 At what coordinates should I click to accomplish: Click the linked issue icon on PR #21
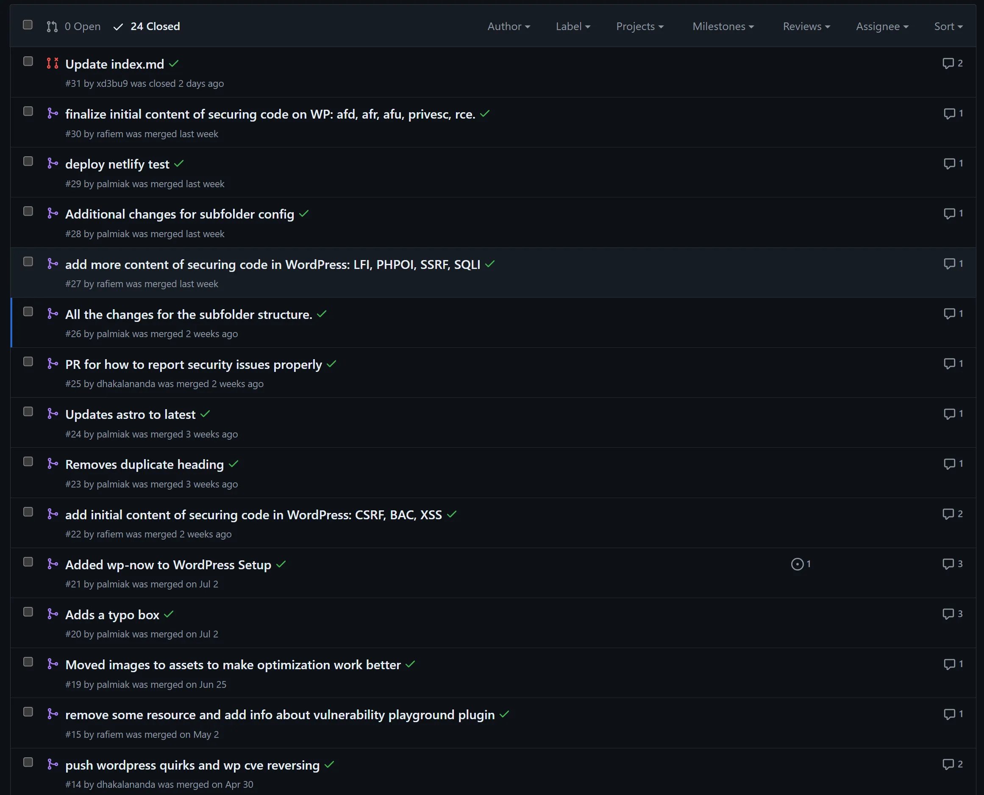tap(797, 564)
